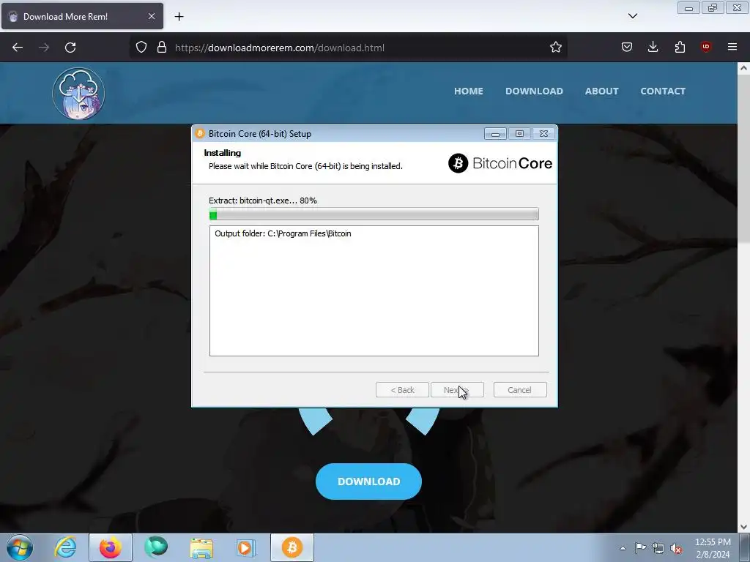Click the page scrollbar down arrow
750x562 pixels.
(x=743, y=527)
